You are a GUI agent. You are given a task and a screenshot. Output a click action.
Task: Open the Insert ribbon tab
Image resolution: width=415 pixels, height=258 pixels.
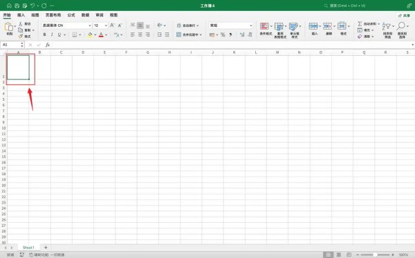21,15
